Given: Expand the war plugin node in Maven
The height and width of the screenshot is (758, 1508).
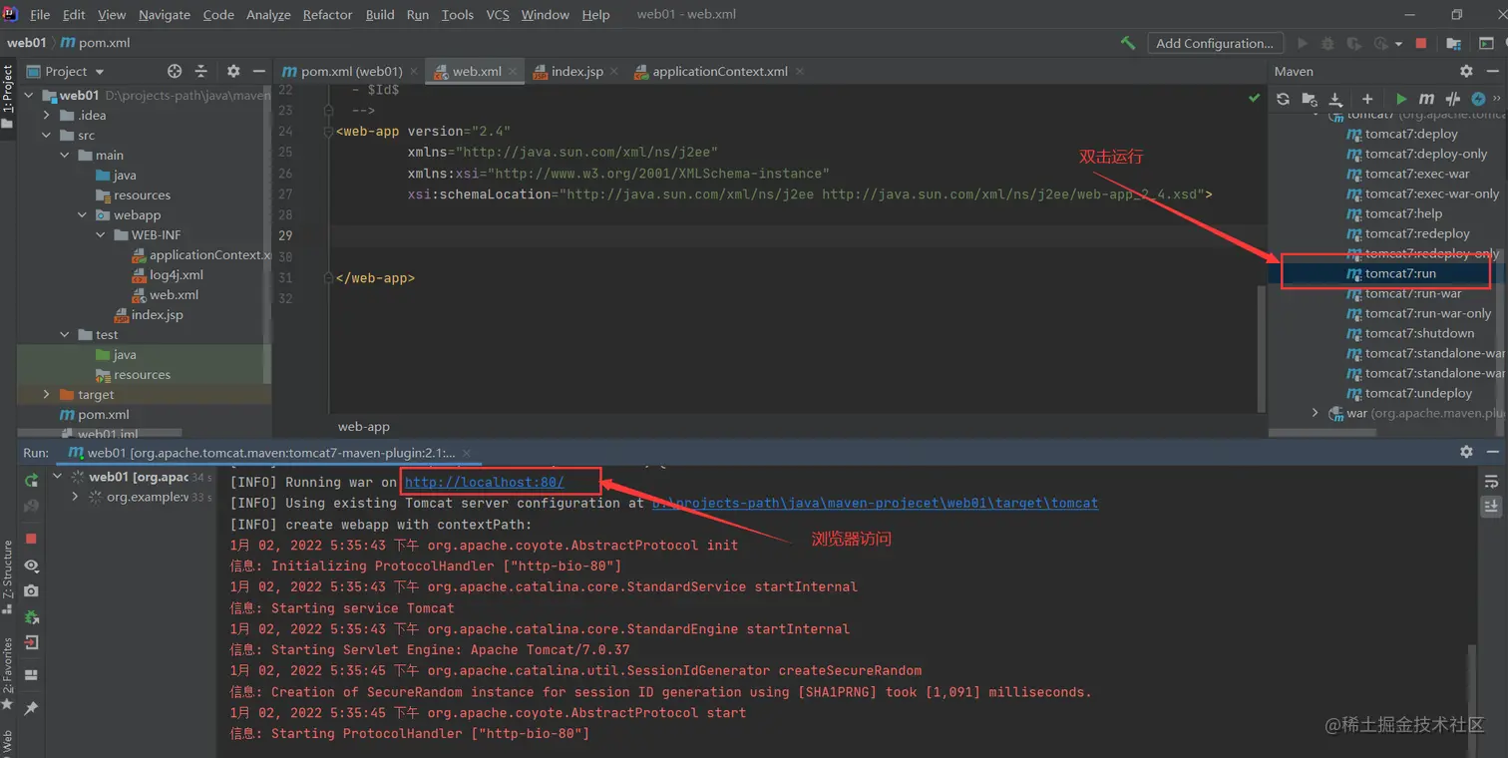Looking at the screenshot, I should (x=1316, y=413).
